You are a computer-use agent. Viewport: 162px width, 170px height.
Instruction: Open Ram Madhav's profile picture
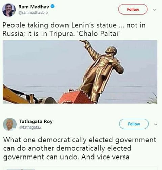pos(9,10)
